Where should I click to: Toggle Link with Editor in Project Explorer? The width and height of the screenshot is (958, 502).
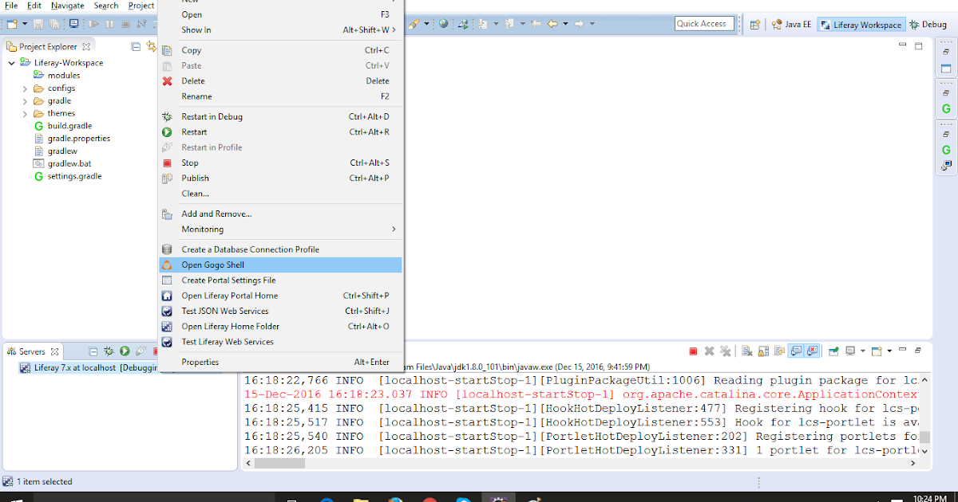click(152, 46)
